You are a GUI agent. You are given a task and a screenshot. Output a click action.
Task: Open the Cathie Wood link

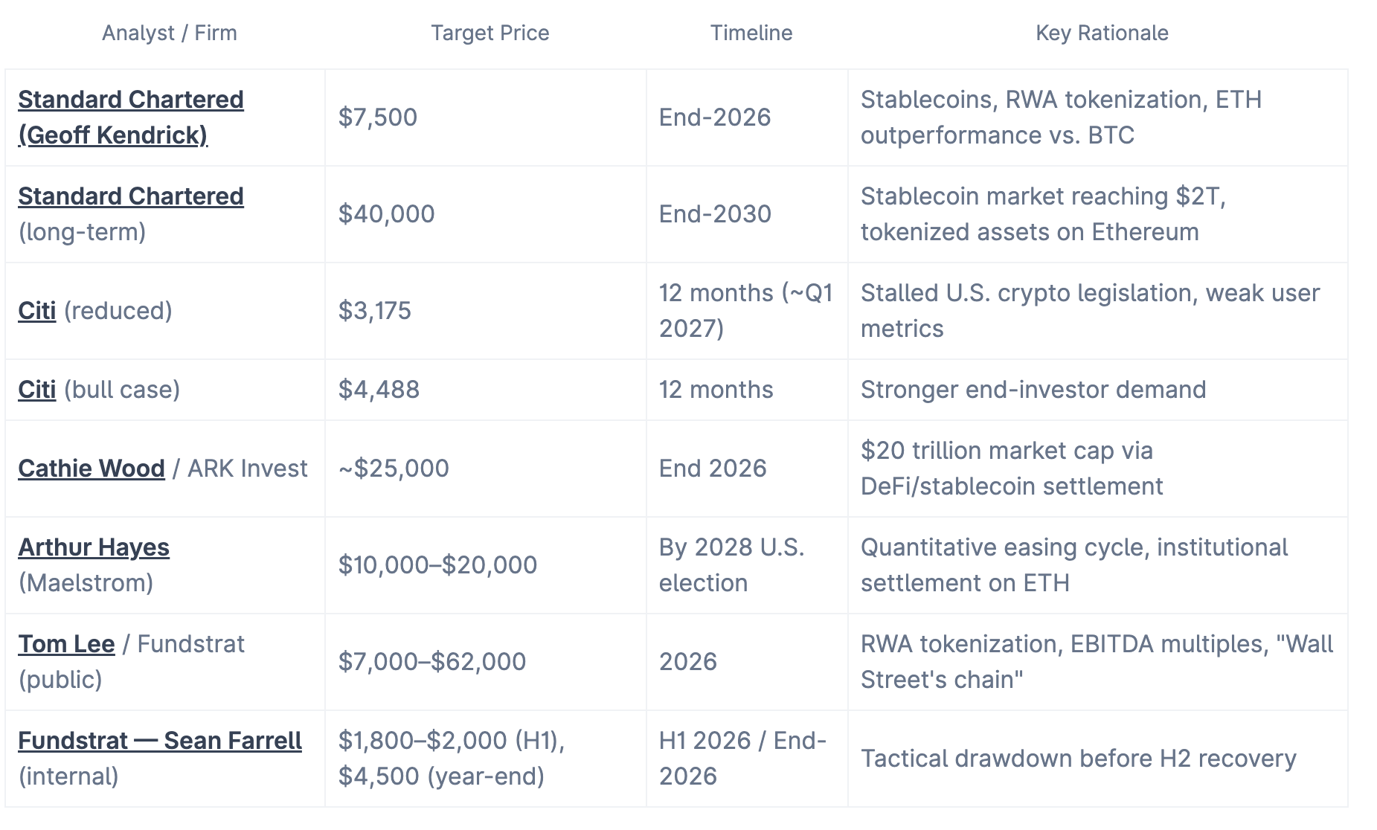pyautogui.click(x=92, y=468)
